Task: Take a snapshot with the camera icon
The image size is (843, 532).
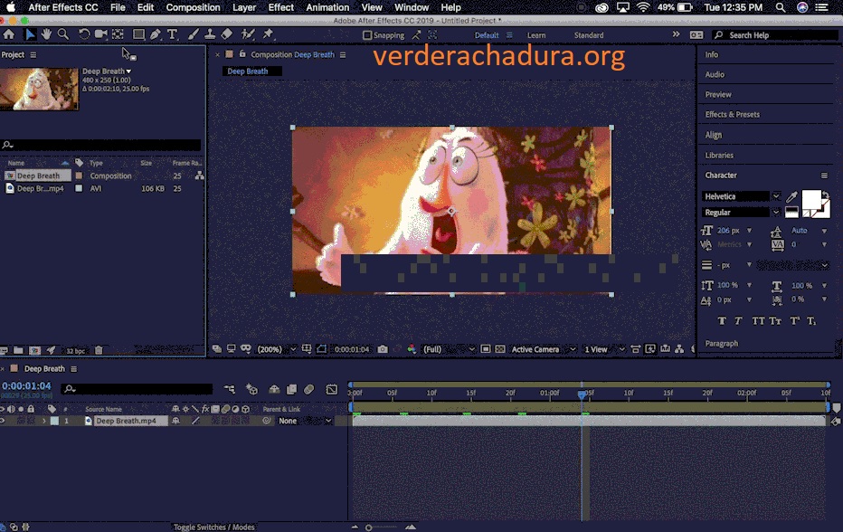Action: pos(383,349)
